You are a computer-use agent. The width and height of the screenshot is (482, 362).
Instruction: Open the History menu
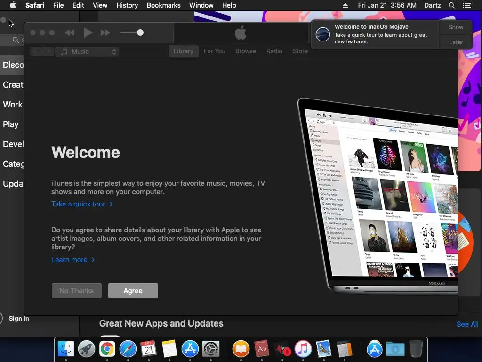click(x=127, y=5)
